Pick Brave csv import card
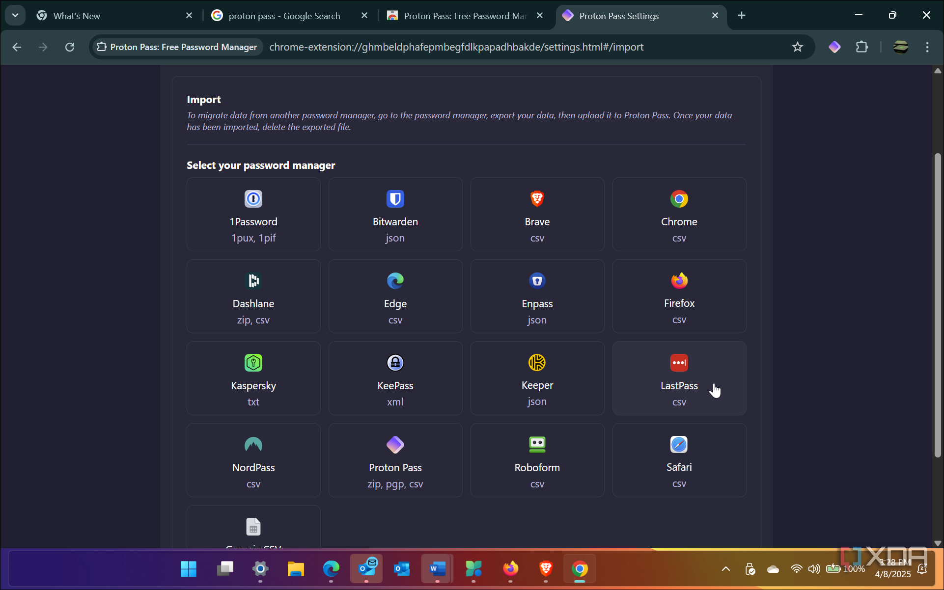This screenshot has height=590, width=944. (537, 215)
